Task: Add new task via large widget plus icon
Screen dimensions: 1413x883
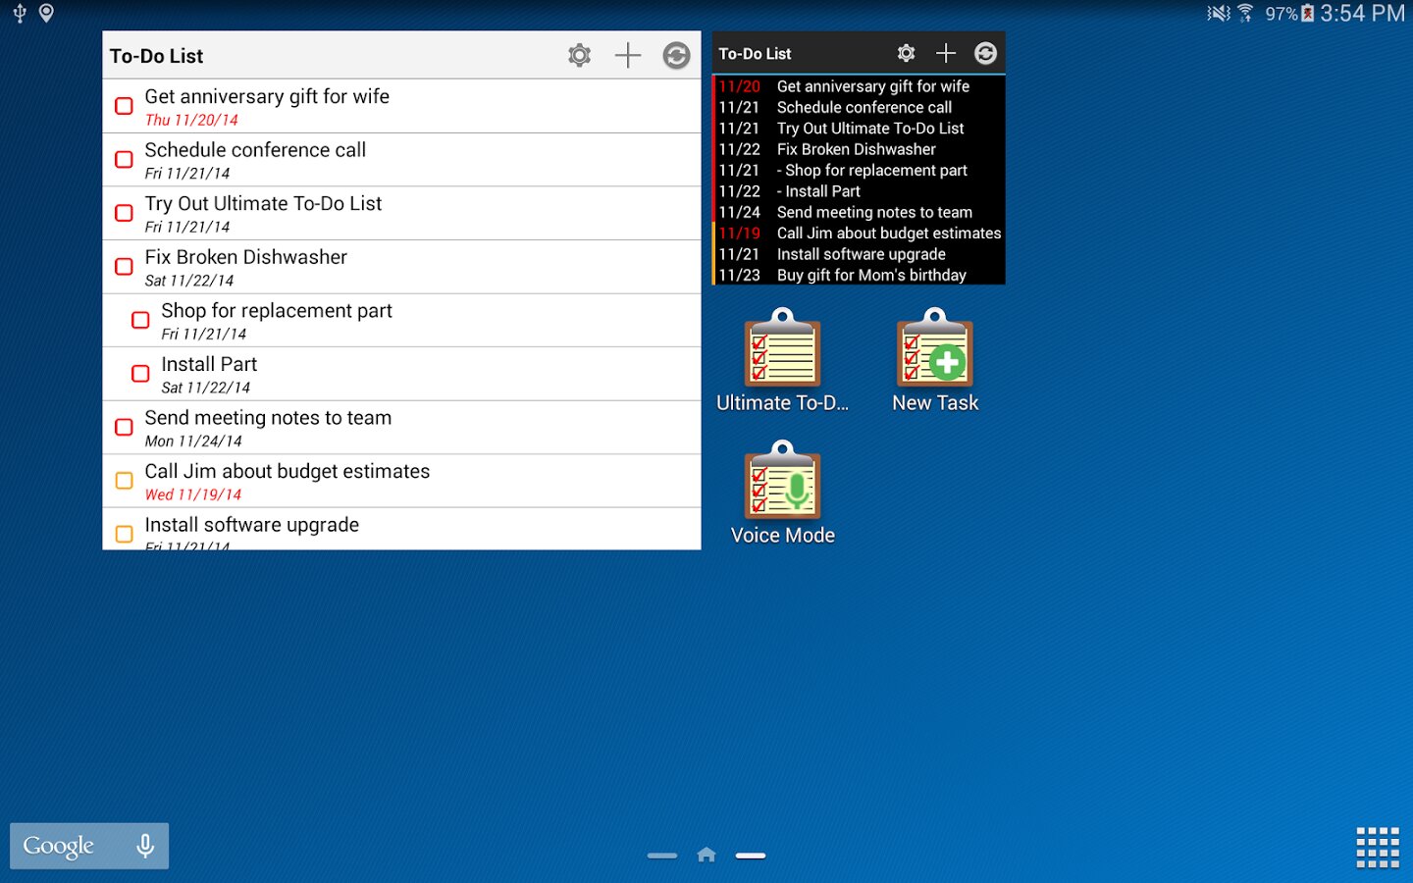Action: point(628,56)
